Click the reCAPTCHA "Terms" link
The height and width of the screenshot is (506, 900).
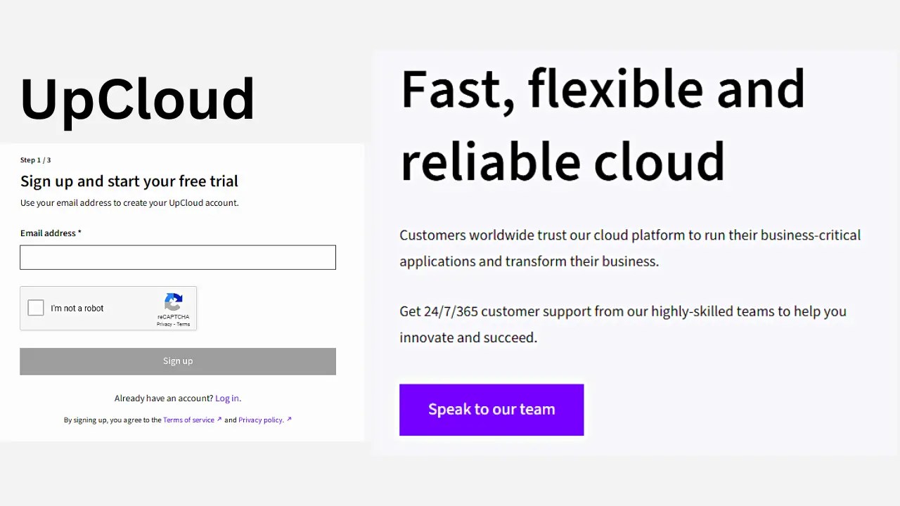[183, 324]
